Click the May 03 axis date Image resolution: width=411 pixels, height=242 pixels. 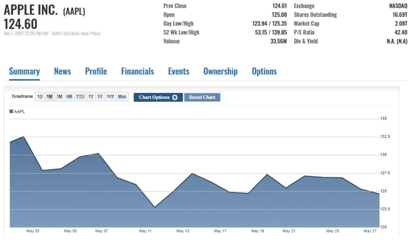(x=33, y=231)
